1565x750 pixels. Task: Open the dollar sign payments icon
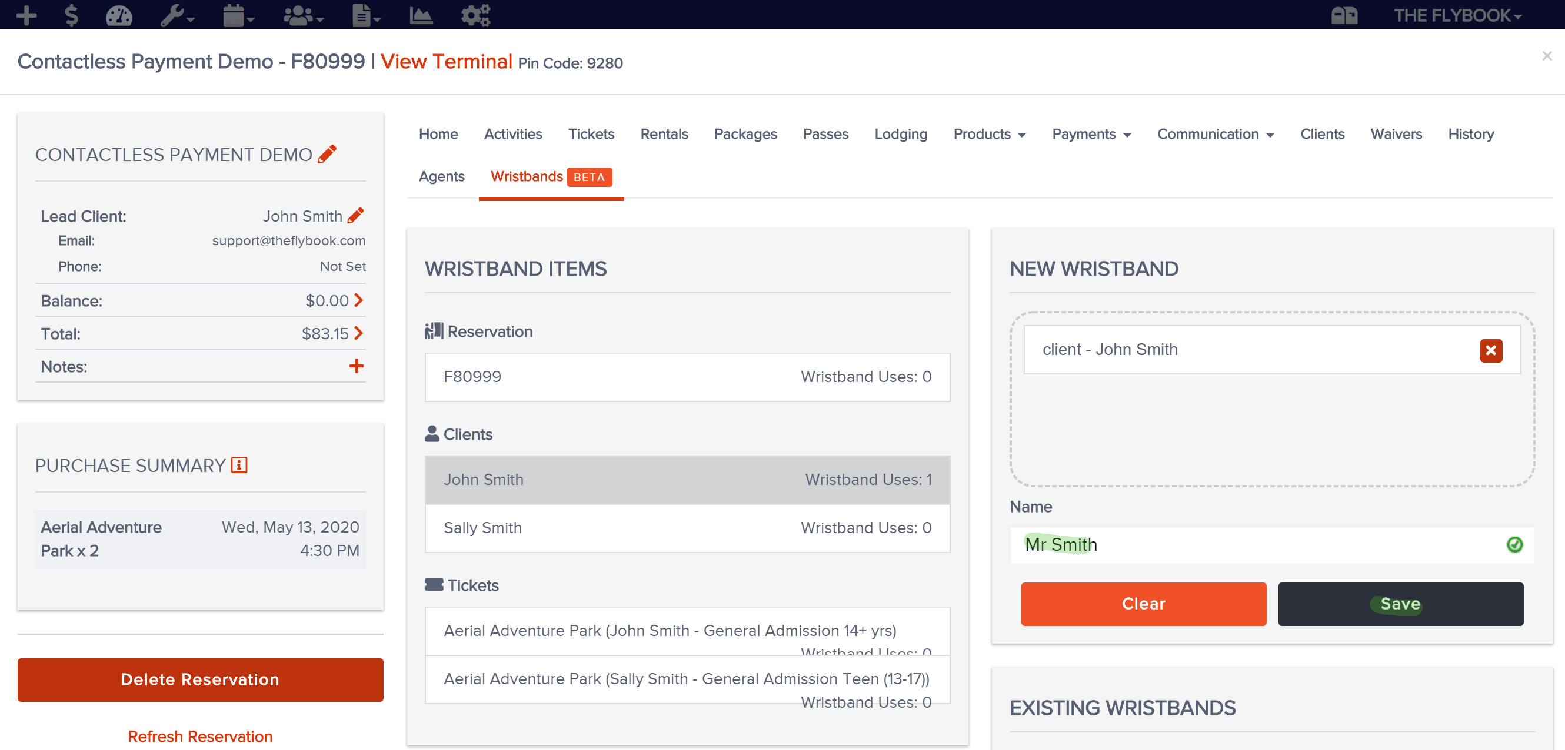tap(71, 15)
